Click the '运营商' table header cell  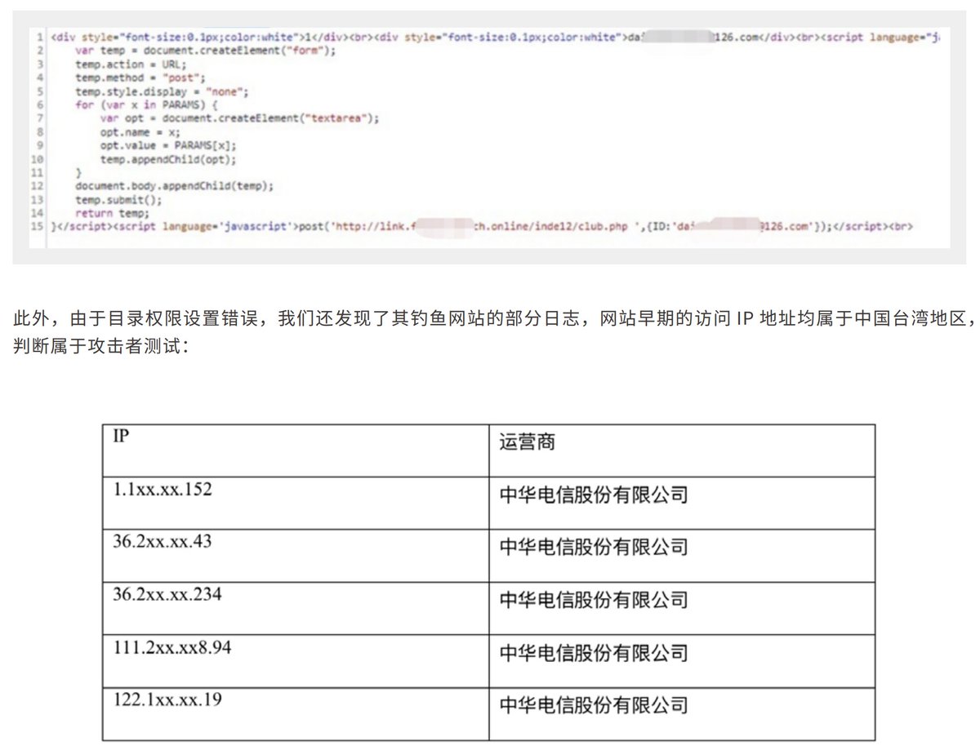click(682, 450)
